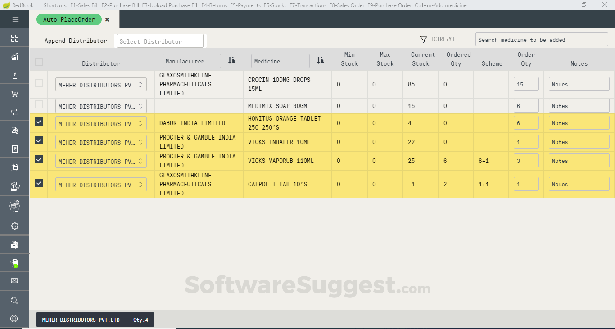This screenshot has width=615, height=329.
Task: Open distributor dropdown for Medimix Soap row
Action: point(101,106)
